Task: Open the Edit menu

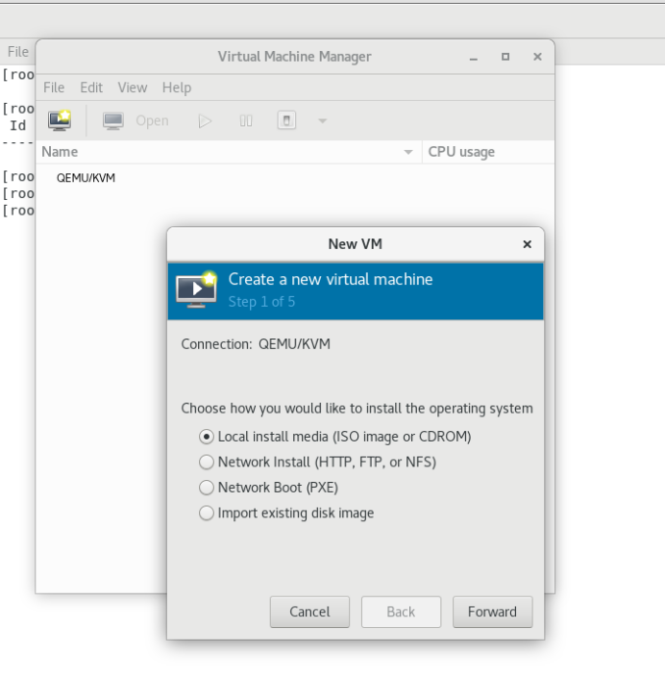Action: tap(91, 88)
